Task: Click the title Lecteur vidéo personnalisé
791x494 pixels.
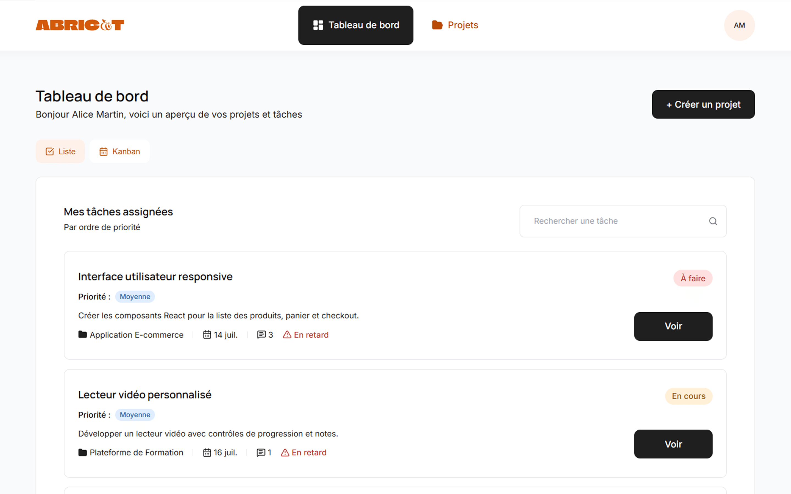Action: [x=145, y=395]
